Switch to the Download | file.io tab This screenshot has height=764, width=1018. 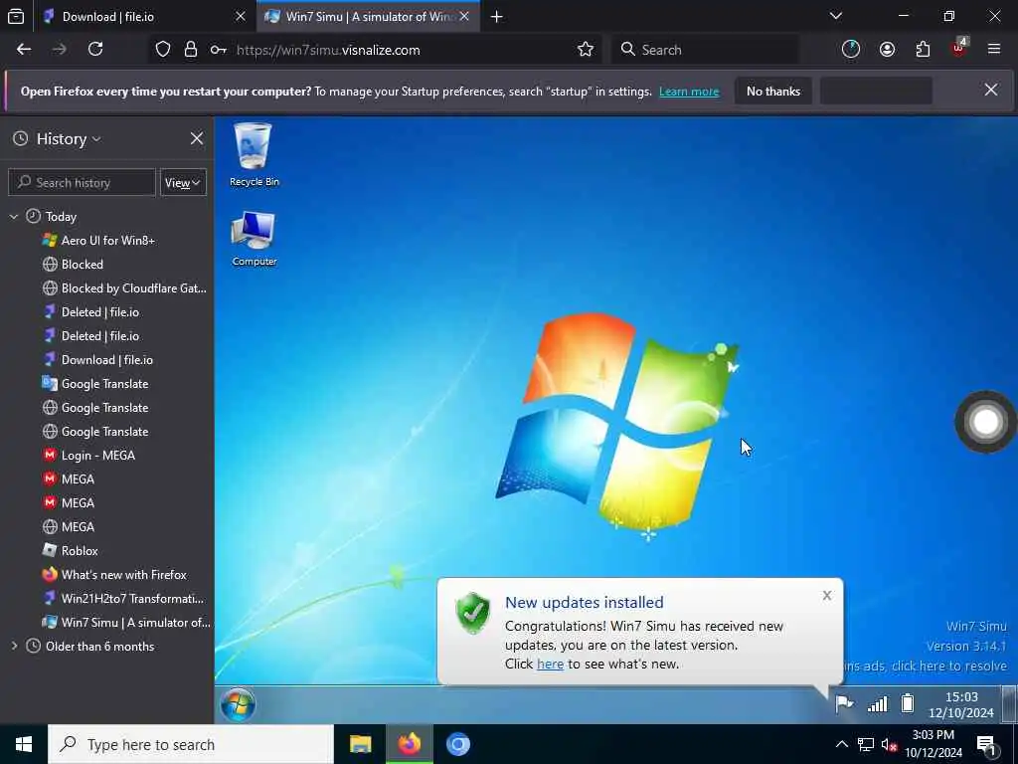[144, 17]
